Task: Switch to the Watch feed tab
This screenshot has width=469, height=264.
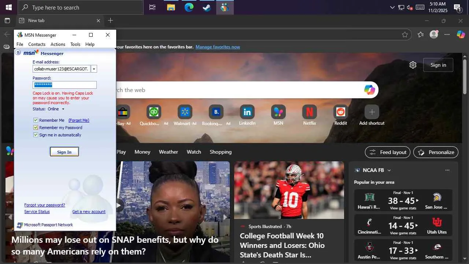Action: (x=194, y=152)
